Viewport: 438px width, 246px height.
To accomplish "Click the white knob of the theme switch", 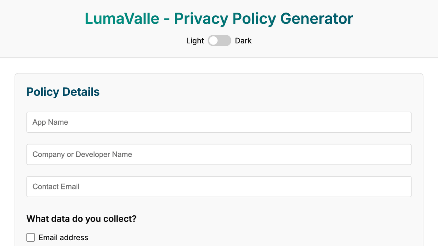I will (214, 41).
